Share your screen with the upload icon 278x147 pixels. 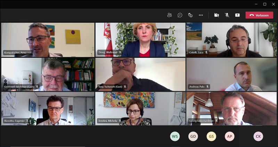pyautogui.click(x=237, y=15)
